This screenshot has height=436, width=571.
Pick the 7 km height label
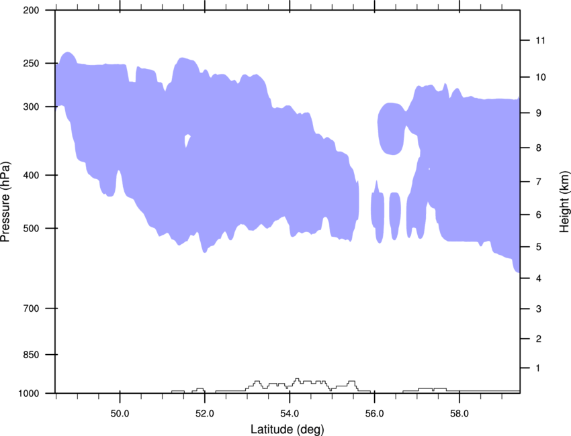(x=539, y=182)
